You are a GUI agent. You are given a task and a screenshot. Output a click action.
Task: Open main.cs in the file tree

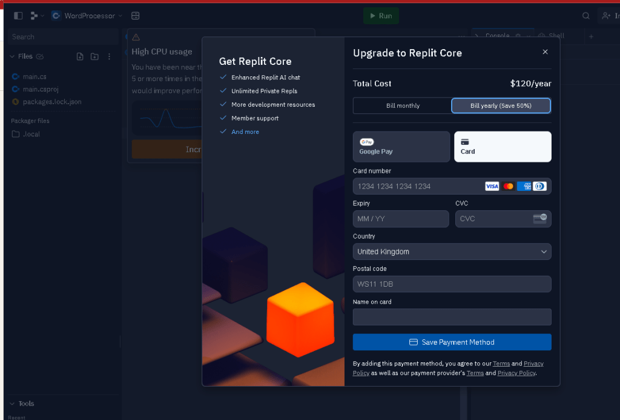[x=35, y=76]
